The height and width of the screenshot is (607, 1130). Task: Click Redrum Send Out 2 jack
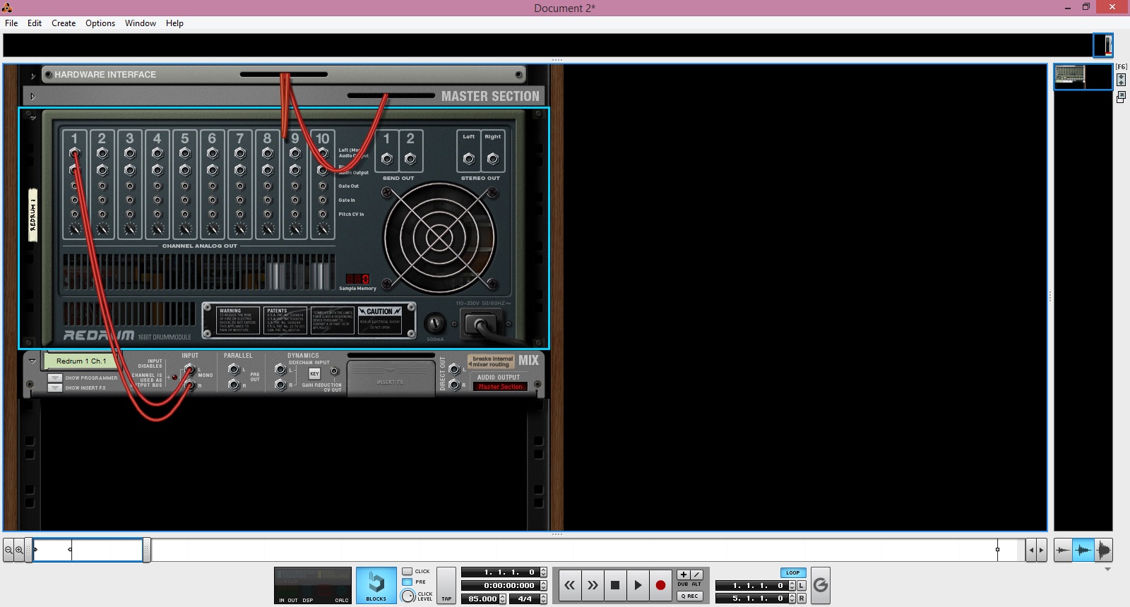(x=410, y=159)
